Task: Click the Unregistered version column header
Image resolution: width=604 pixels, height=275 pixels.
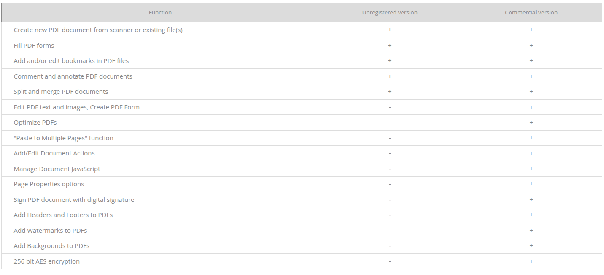Action: pos(390,13)
